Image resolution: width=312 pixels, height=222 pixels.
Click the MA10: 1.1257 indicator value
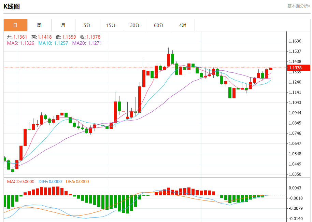click(53, 43)
